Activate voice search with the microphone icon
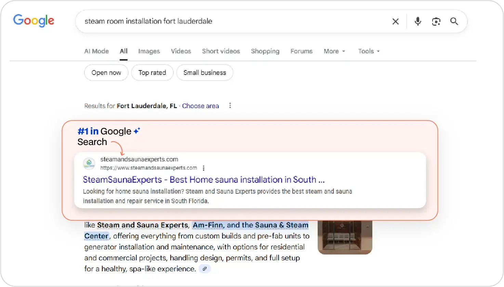 (x=417, y=21)
